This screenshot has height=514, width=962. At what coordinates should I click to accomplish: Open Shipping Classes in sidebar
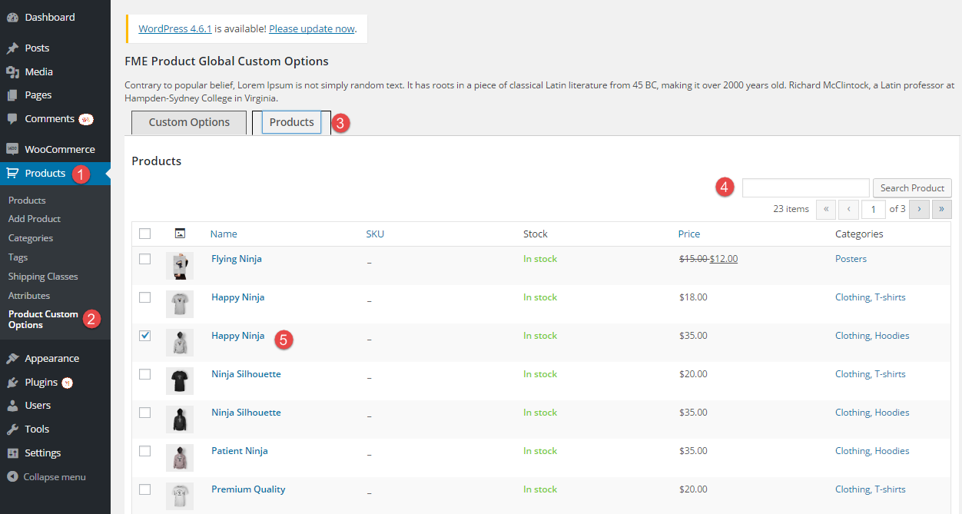coord(43,277)
